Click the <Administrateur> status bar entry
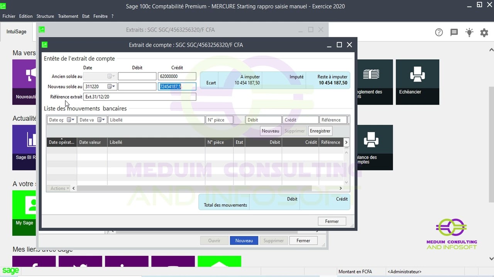Viewport: 494px width, 277px height. point(404,272)
